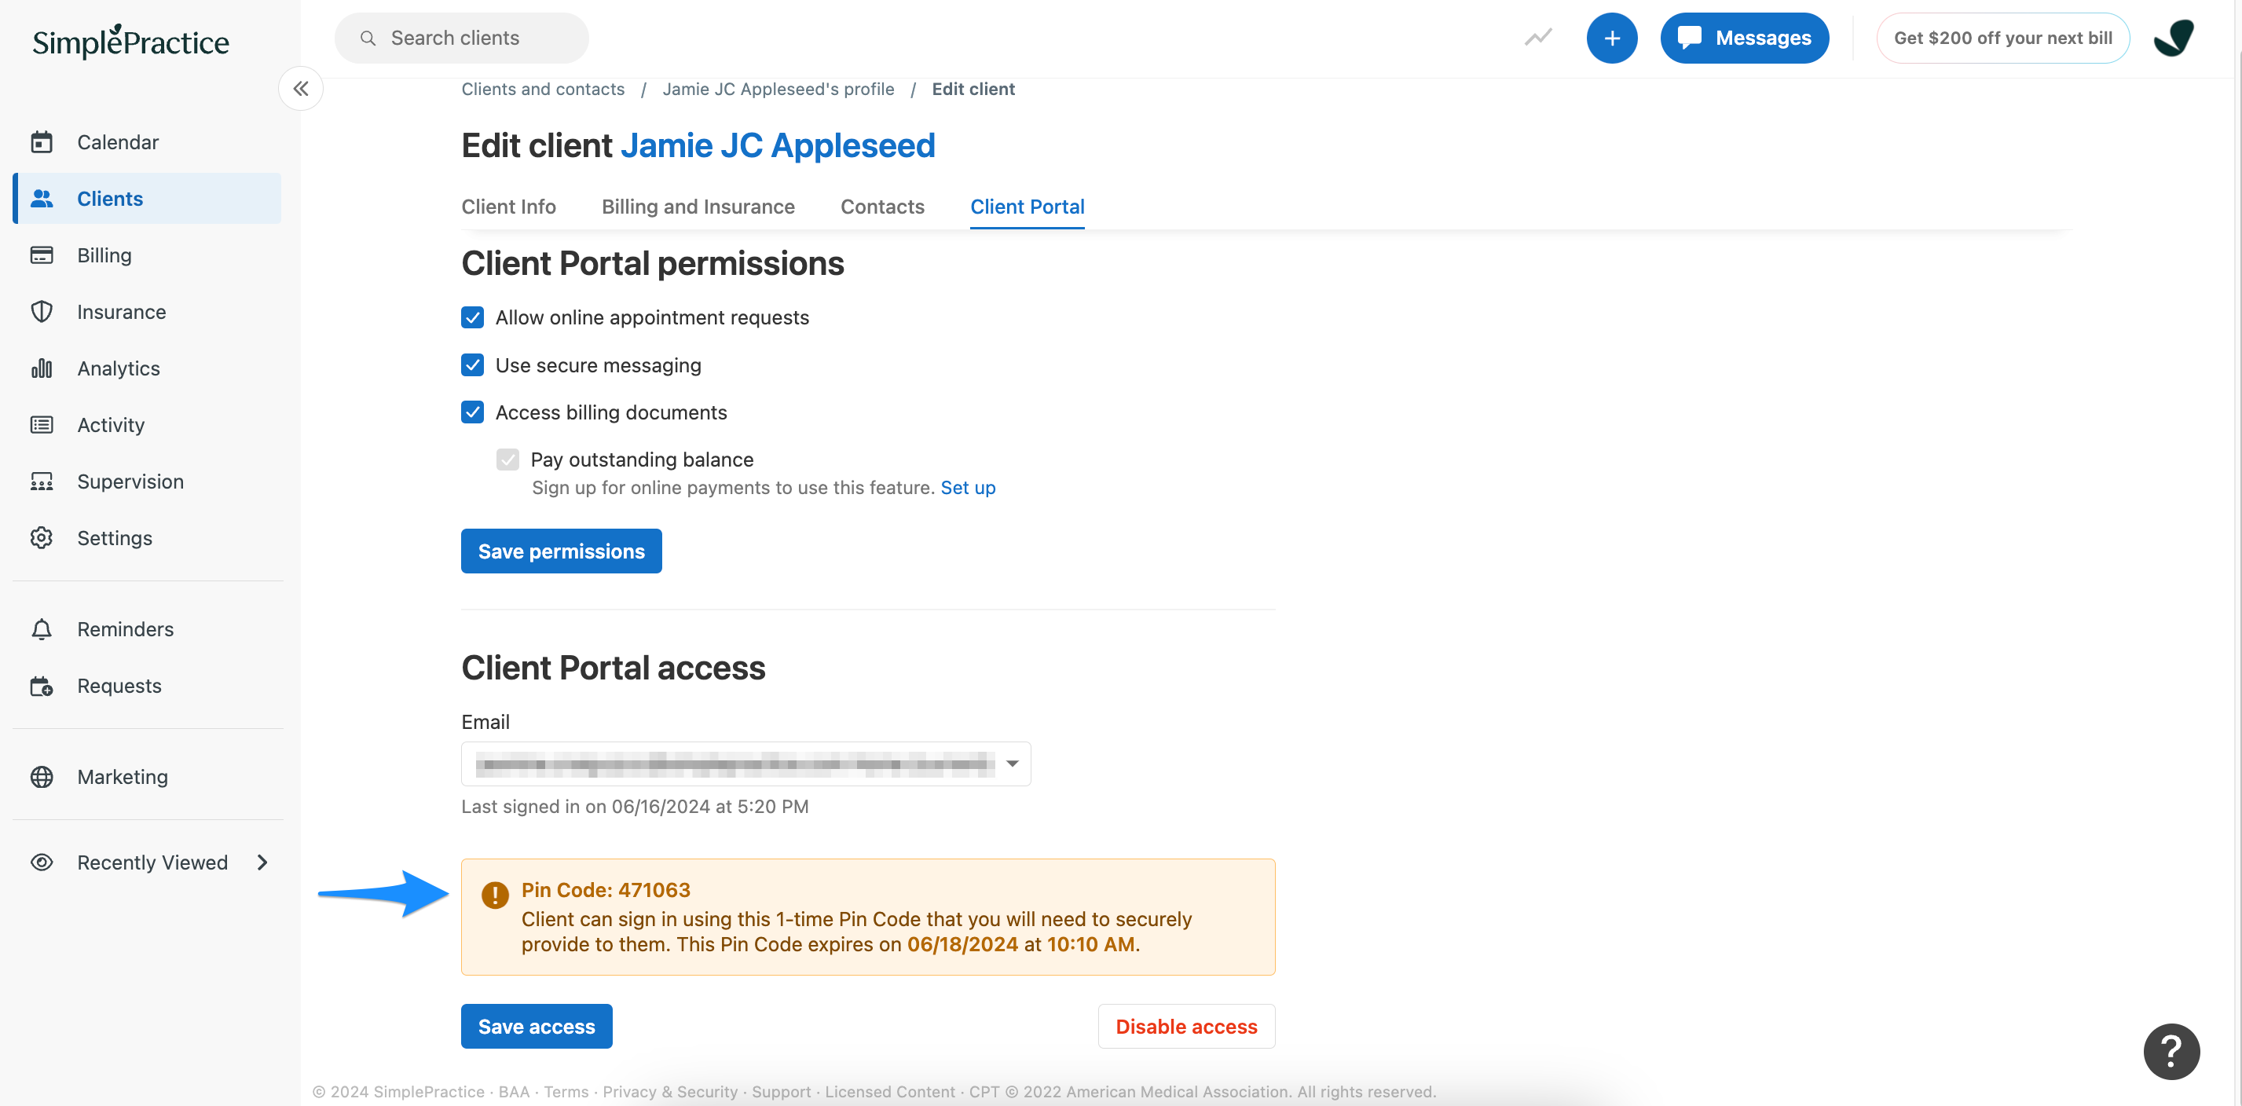Click Licensed Content footer link
Screen dimensions: 2242x1106
point(889,1091)
